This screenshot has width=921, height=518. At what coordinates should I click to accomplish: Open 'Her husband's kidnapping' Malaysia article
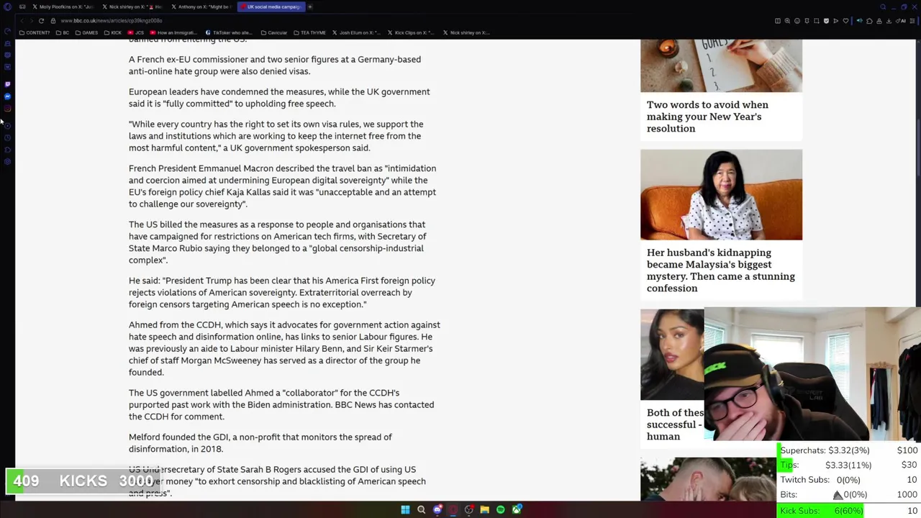coord(721,271)
